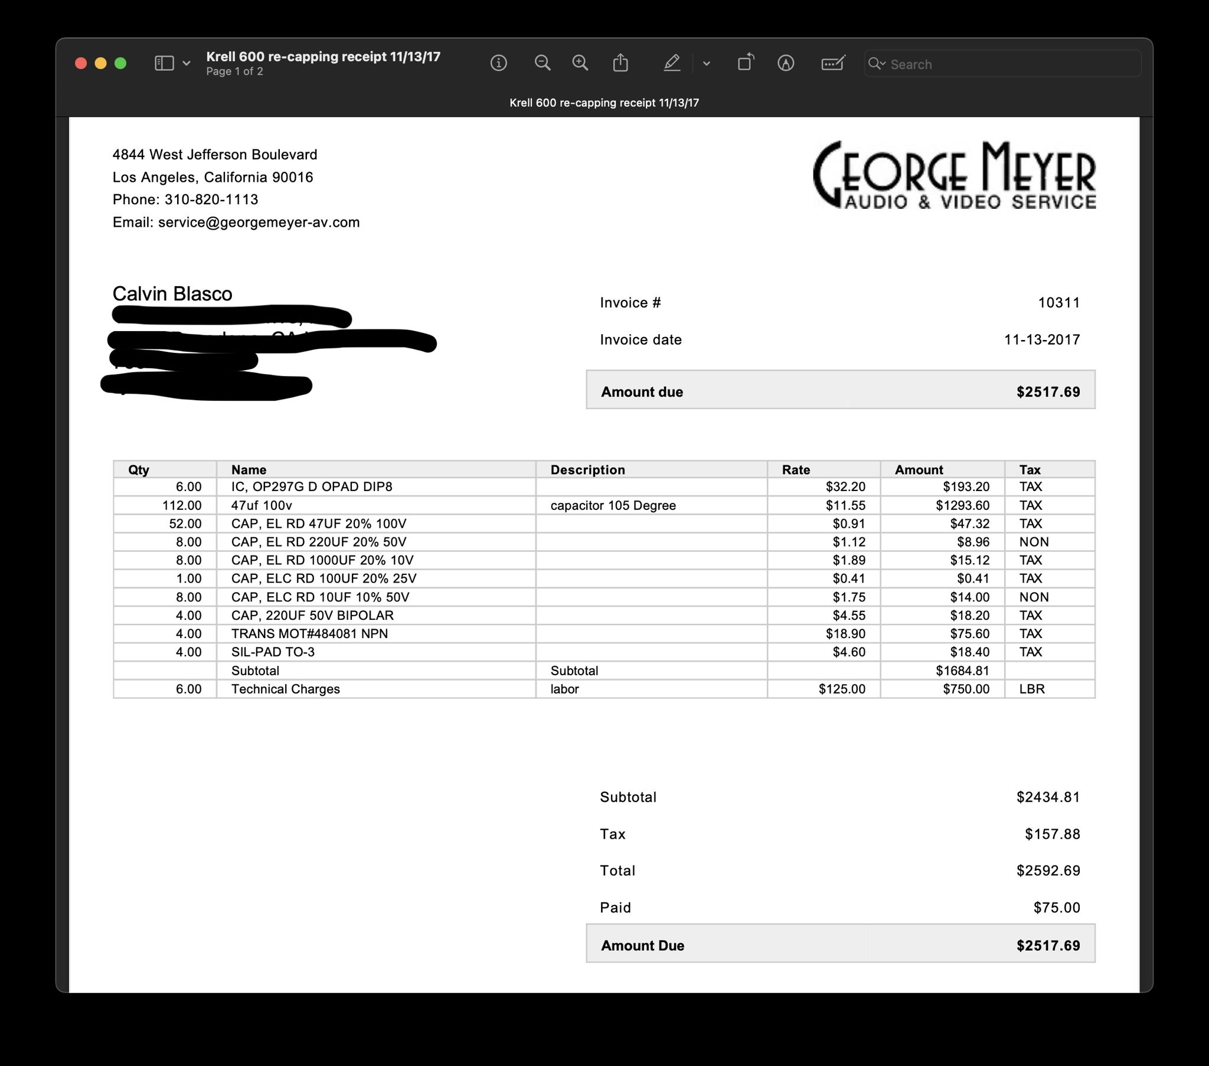Show the document inspector info
Screen dimensions: 1209x1066
[x=499, y=63]
